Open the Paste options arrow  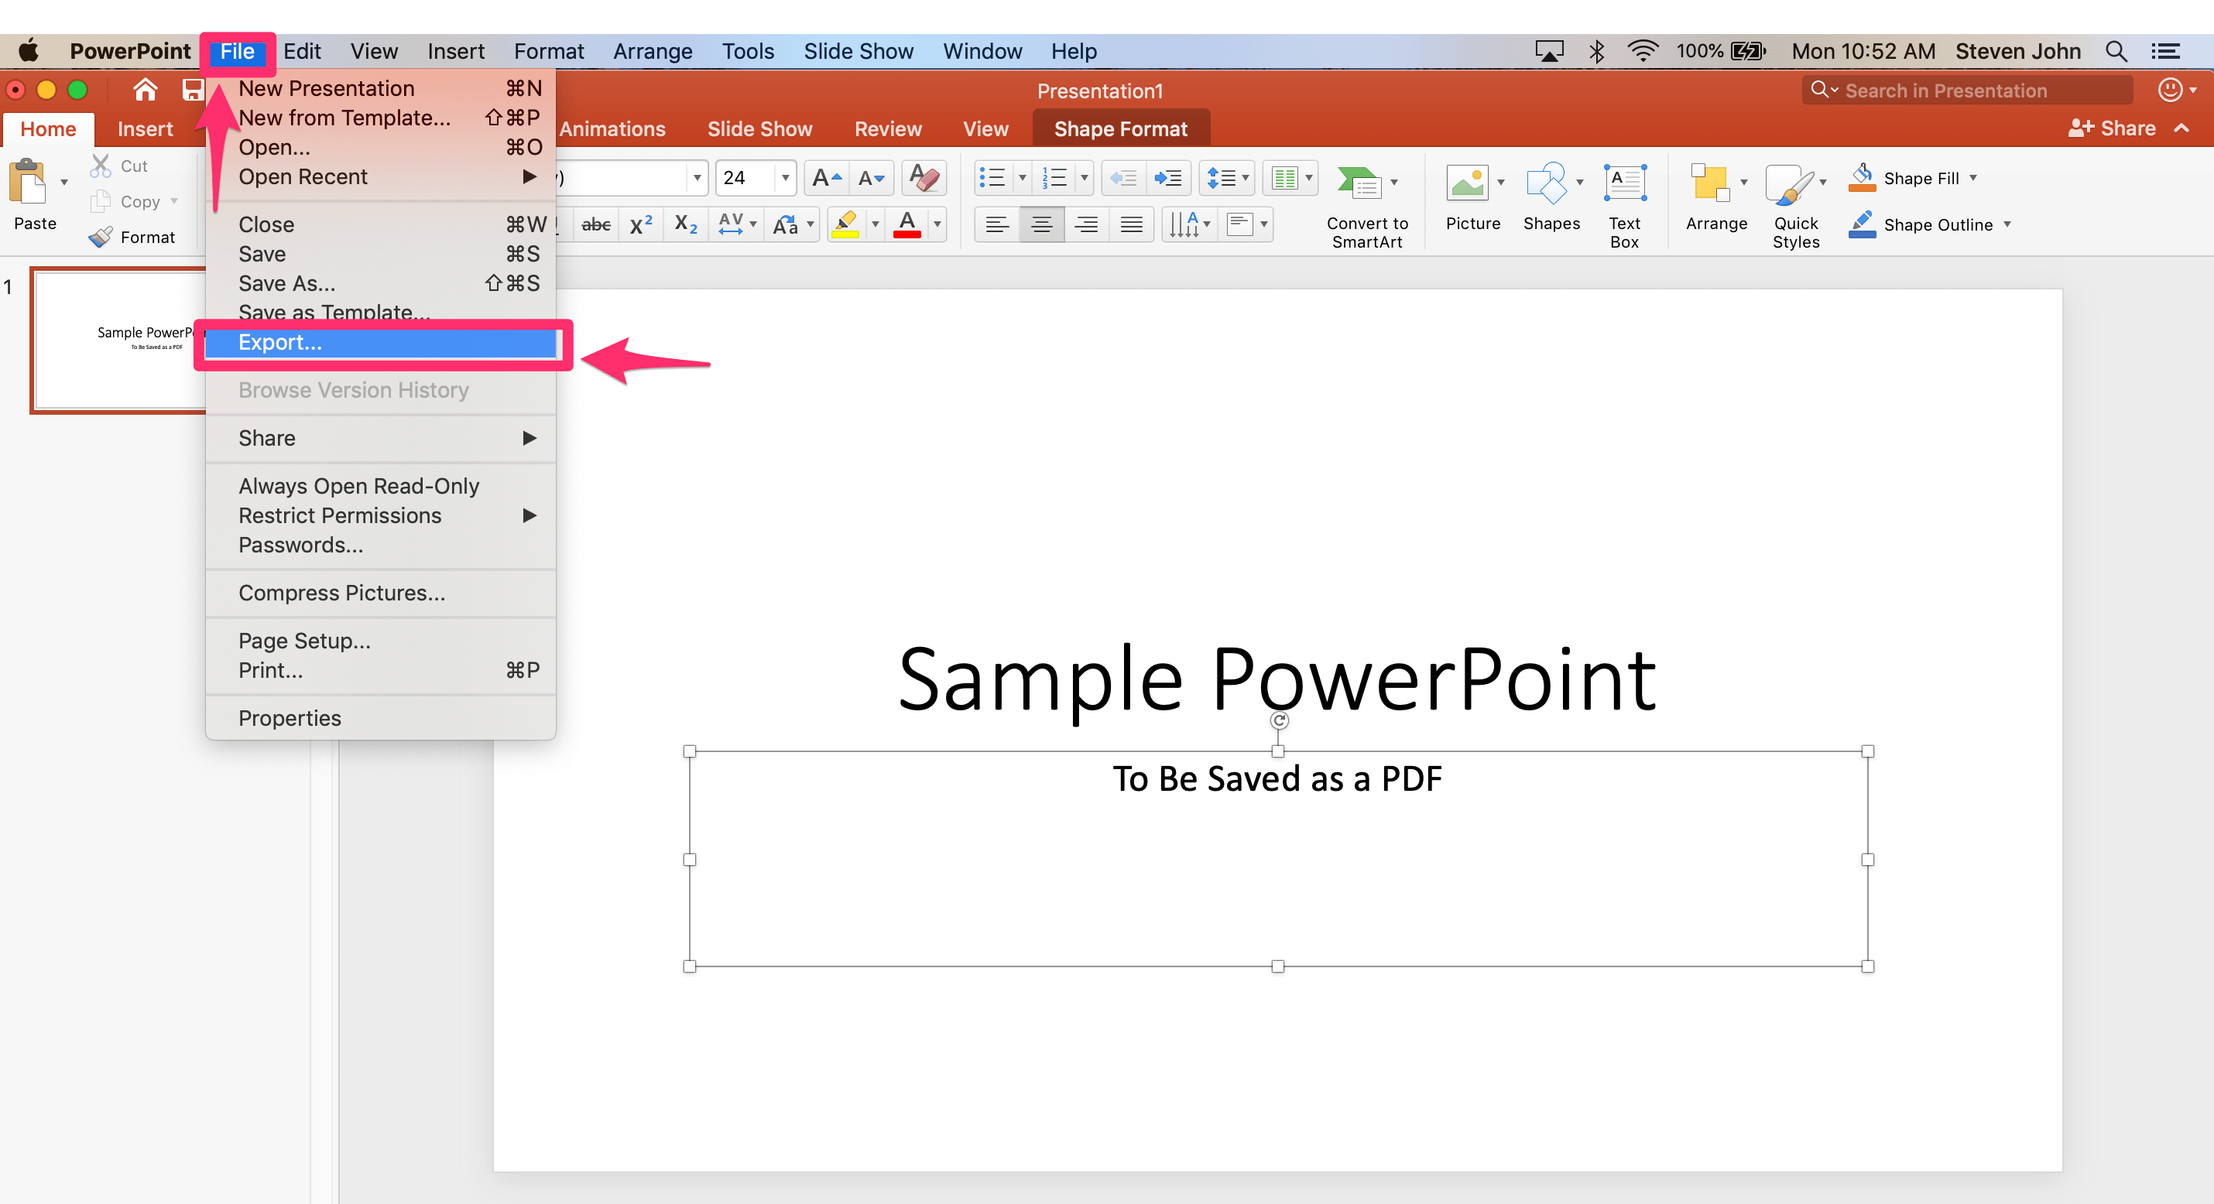click(63, 182)
